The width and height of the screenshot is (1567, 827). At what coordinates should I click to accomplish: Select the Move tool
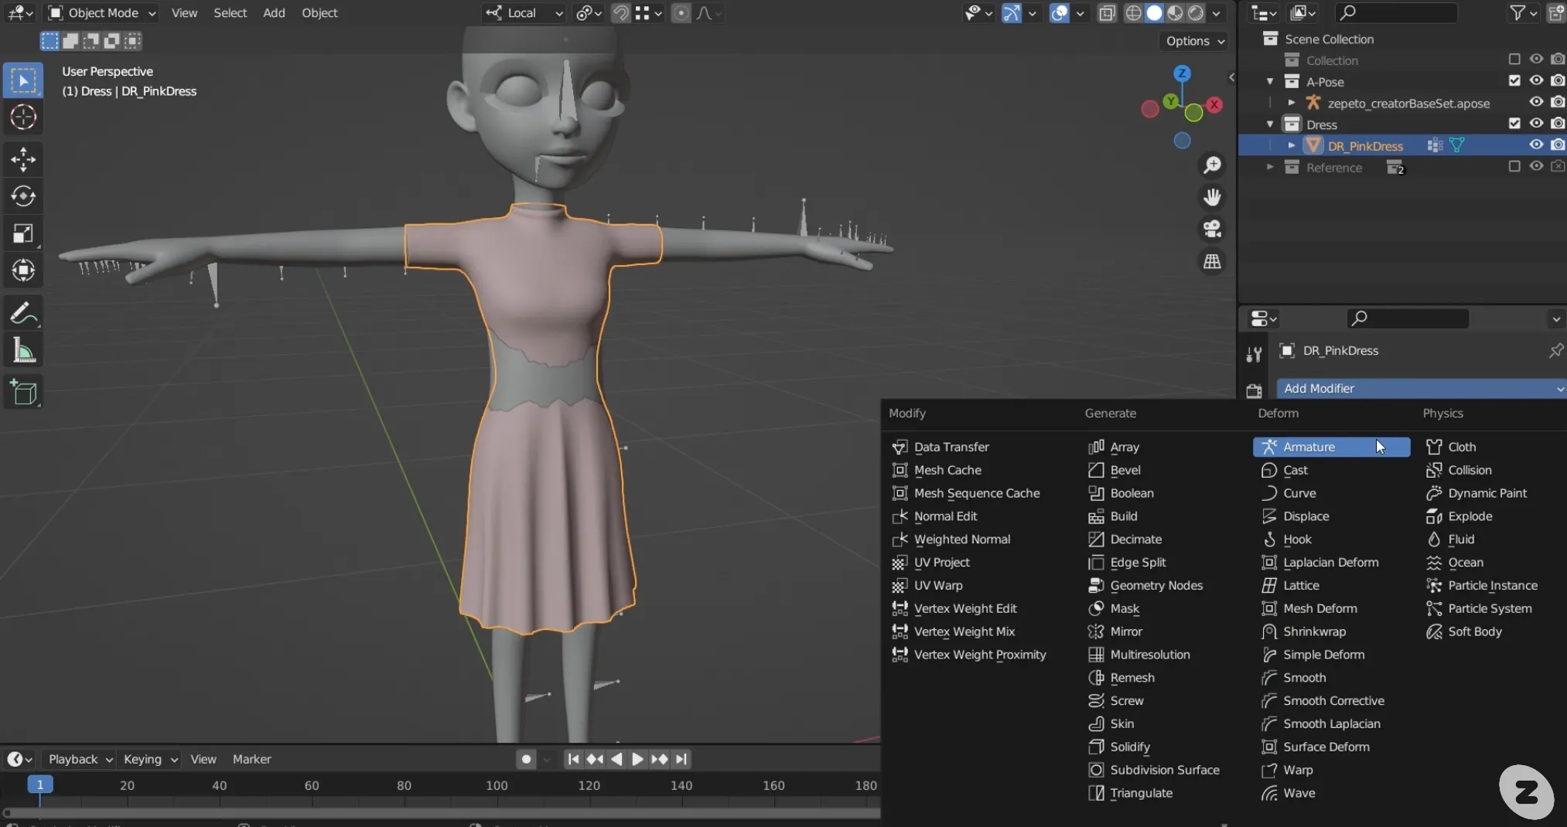[23, 160]
